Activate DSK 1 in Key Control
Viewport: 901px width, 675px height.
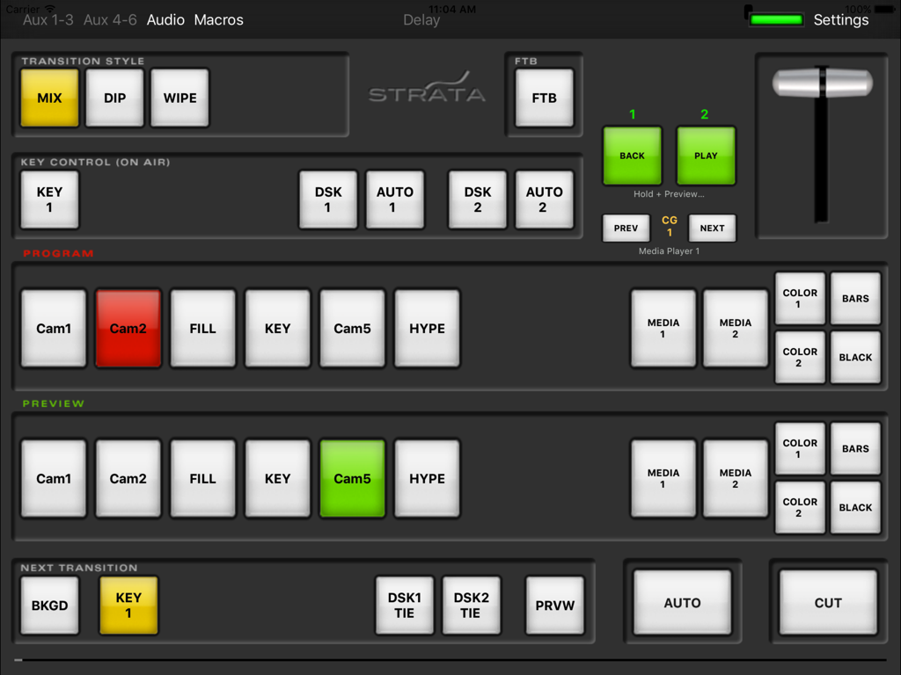[327, 200]
